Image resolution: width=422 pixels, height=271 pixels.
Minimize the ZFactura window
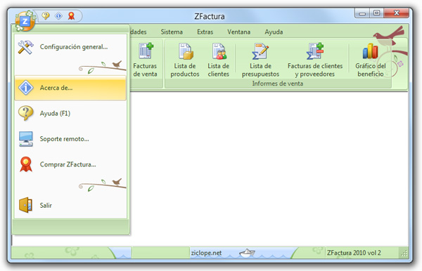pos(362,13)
